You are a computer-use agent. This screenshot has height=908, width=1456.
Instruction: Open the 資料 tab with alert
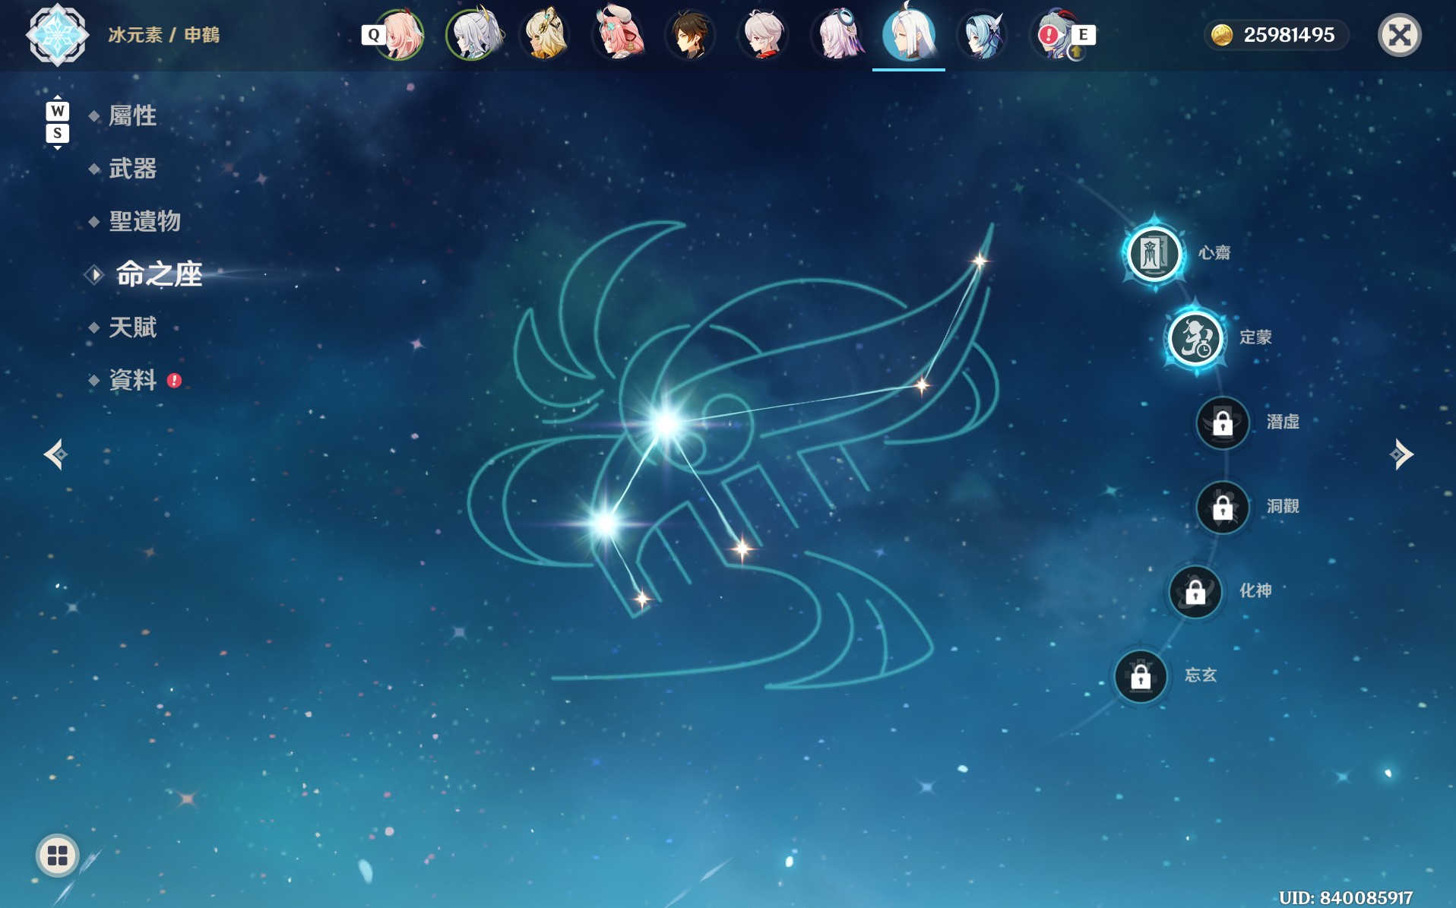click(134, 380)
